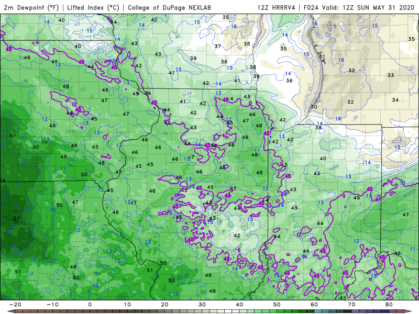
Task: Select the 'College of DuPage NEXLAB' header text
Action: point(169,7)
